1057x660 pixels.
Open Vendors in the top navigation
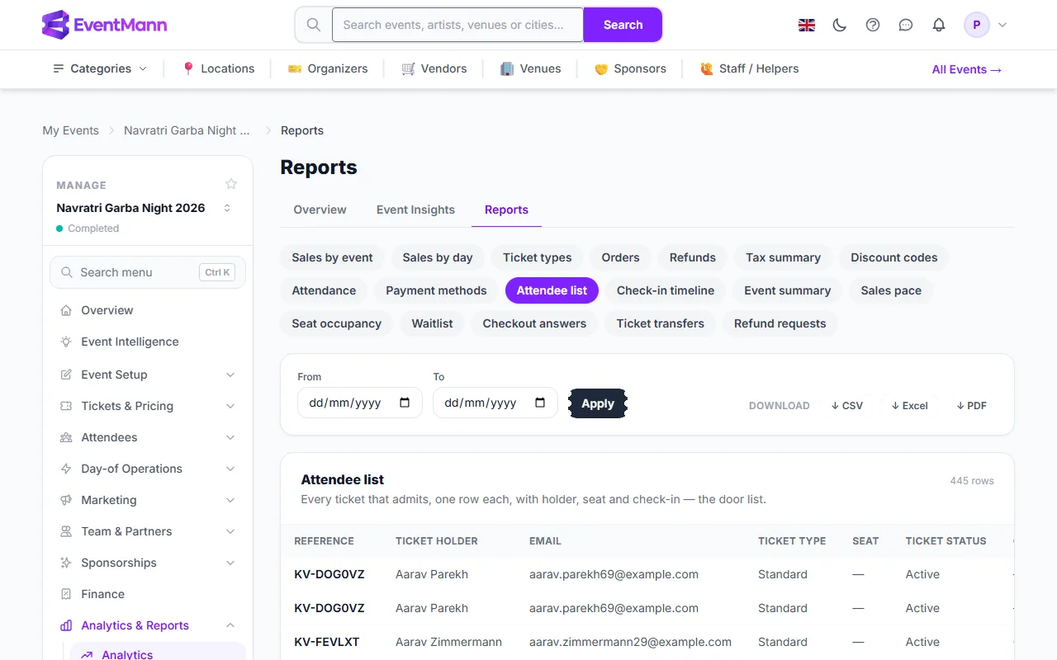[434, 68]
